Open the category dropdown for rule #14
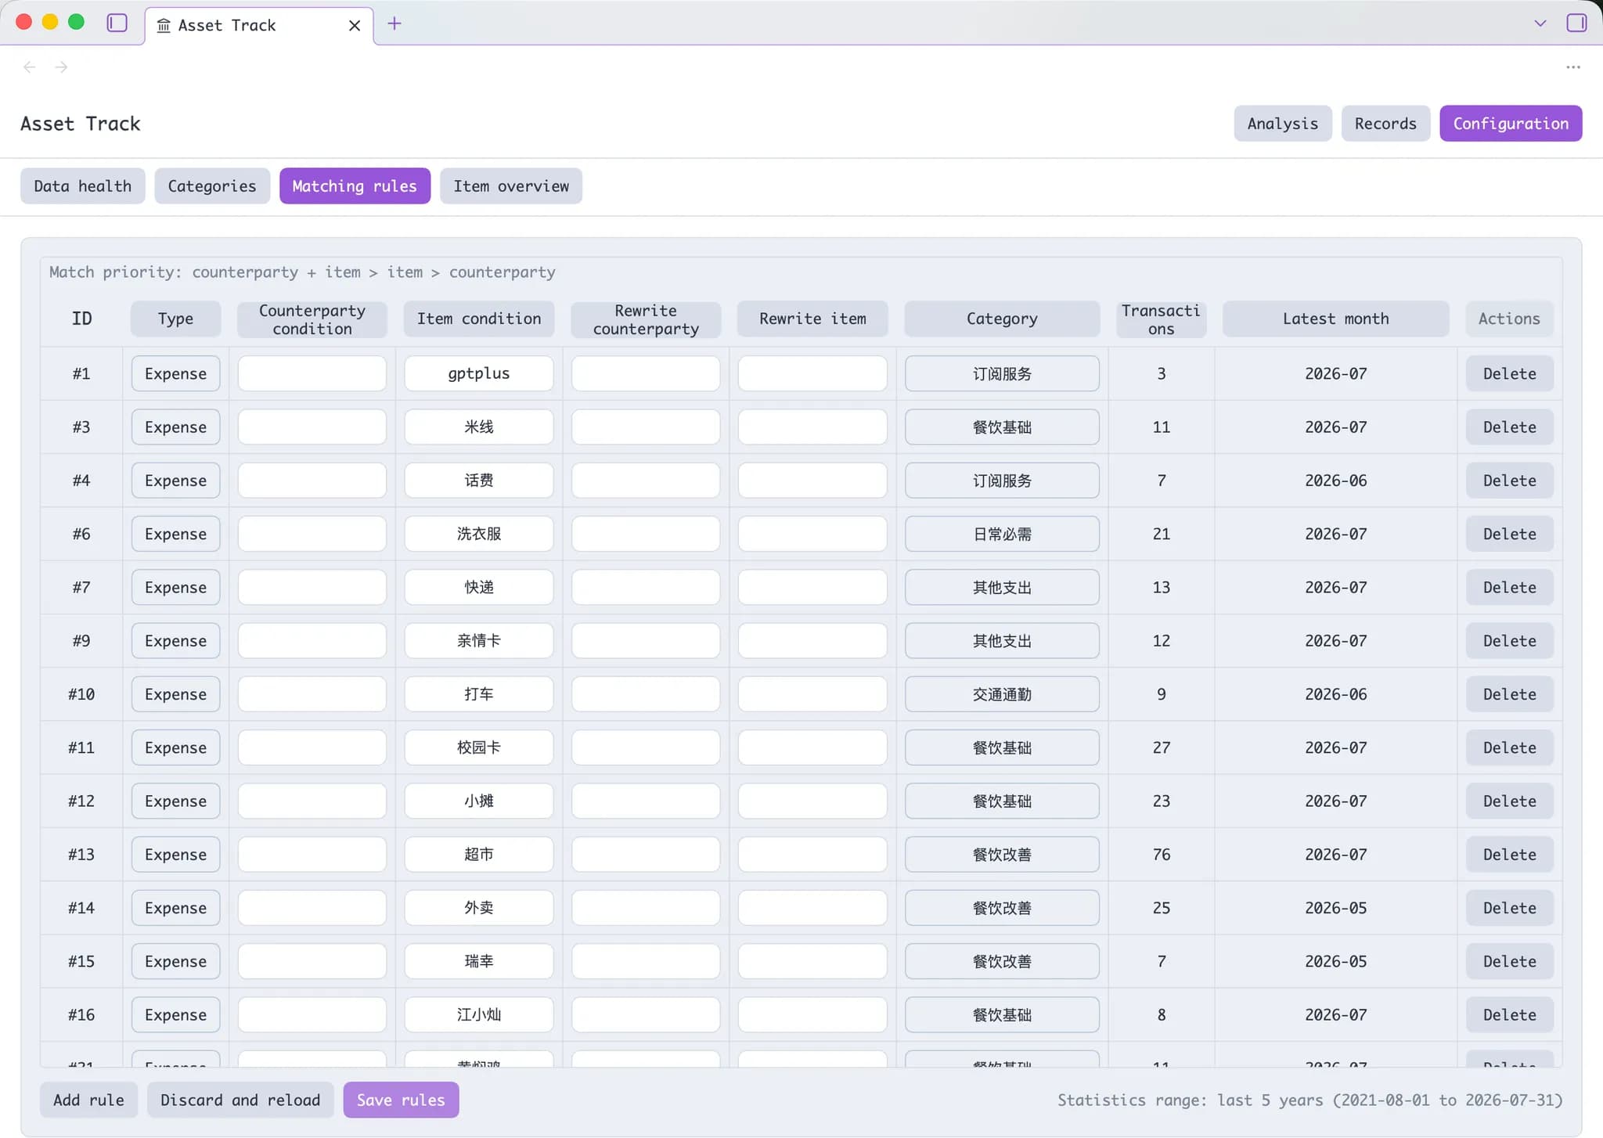The width and height of the screenshot is (1603, 1138). (x=1002, y=908)
